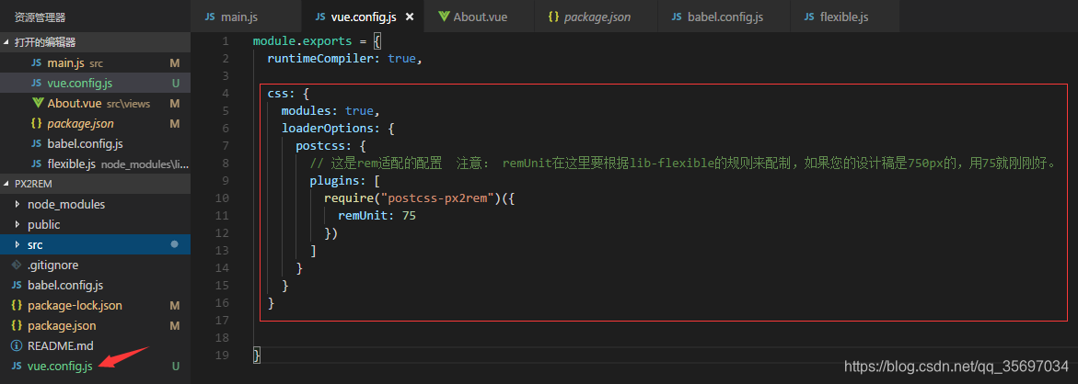Click the Vue icon beside About.vue in sidebar
Viewport: 1078px width, 384px height.
37,104
